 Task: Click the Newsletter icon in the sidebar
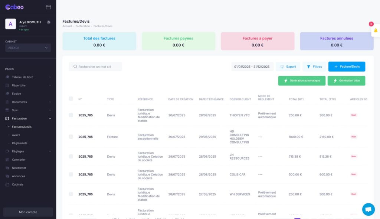pos(7,168)
